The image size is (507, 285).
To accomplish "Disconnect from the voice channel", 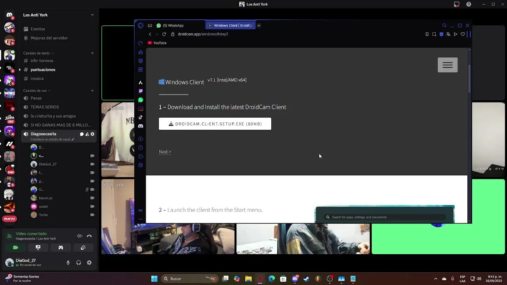I will [x=89, y=236].
